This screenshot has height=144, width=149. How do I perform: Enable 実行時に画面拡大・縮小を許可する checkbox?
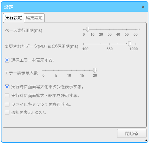pyautogui.click(x=7, y=96)
